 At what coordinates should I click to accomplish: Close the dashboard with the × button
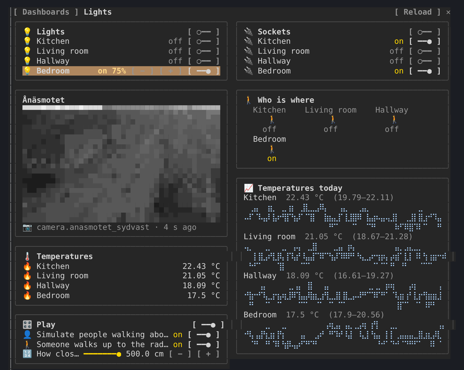click(x=448, y=12)
